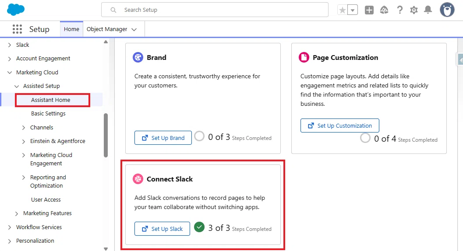The image size is (463, 251).
Task: Expand the Einstein & Agentforce node
Action: [x=24, y=141]
